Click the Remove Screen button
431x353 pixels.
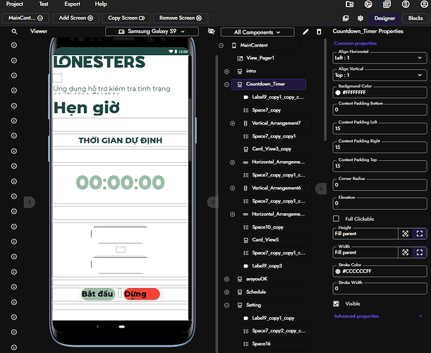click(180, 18)
